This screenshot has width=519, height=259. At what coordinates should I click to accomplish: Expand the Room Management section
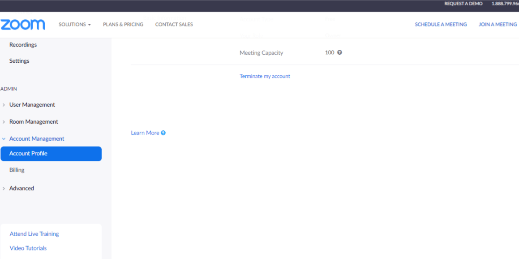pos(34,122)
